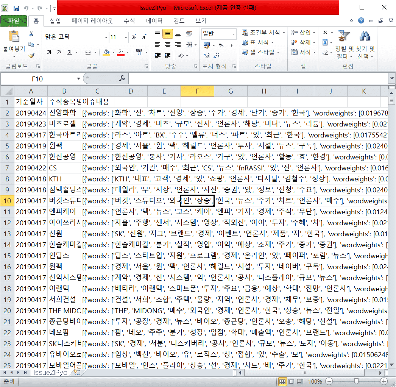Click the Fill down icon in editing group

[x=325, y=42]
